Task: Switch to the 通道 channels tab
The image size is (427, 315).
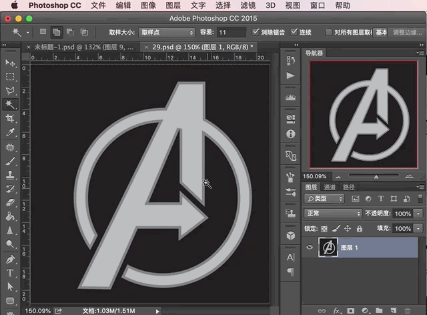Action: 329,188
